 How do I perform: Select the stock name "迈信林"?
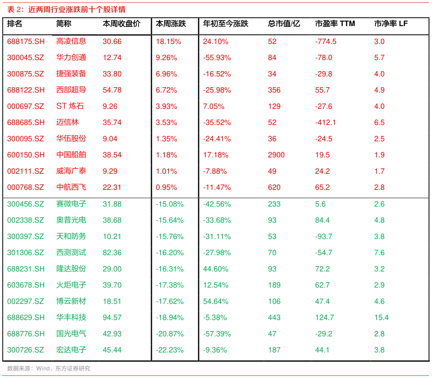[67, 122]
